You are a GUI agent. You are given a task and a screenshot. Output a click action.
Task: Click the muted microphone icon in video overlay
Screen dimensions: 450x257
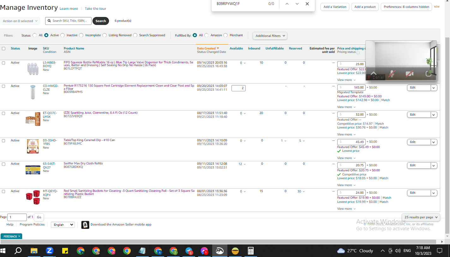392,74
